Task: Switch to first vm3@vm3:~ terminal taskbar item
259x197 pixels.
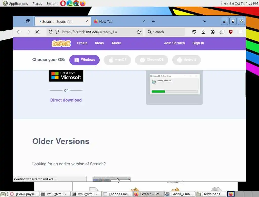Action: (x=55, y=194)
